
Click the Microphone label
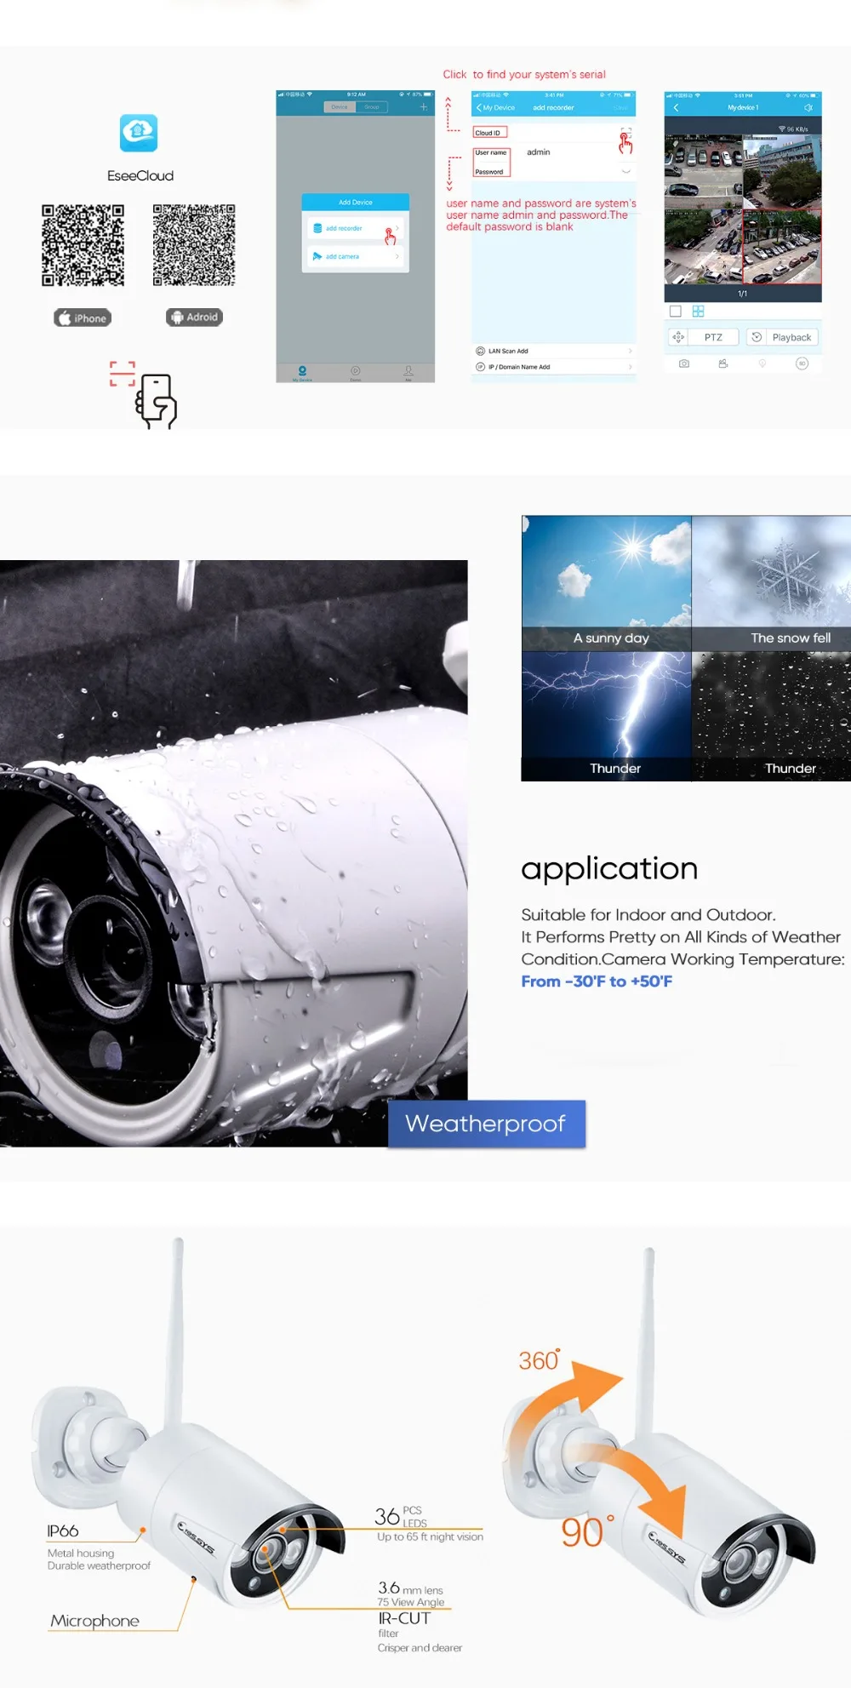click(94, 1621)
